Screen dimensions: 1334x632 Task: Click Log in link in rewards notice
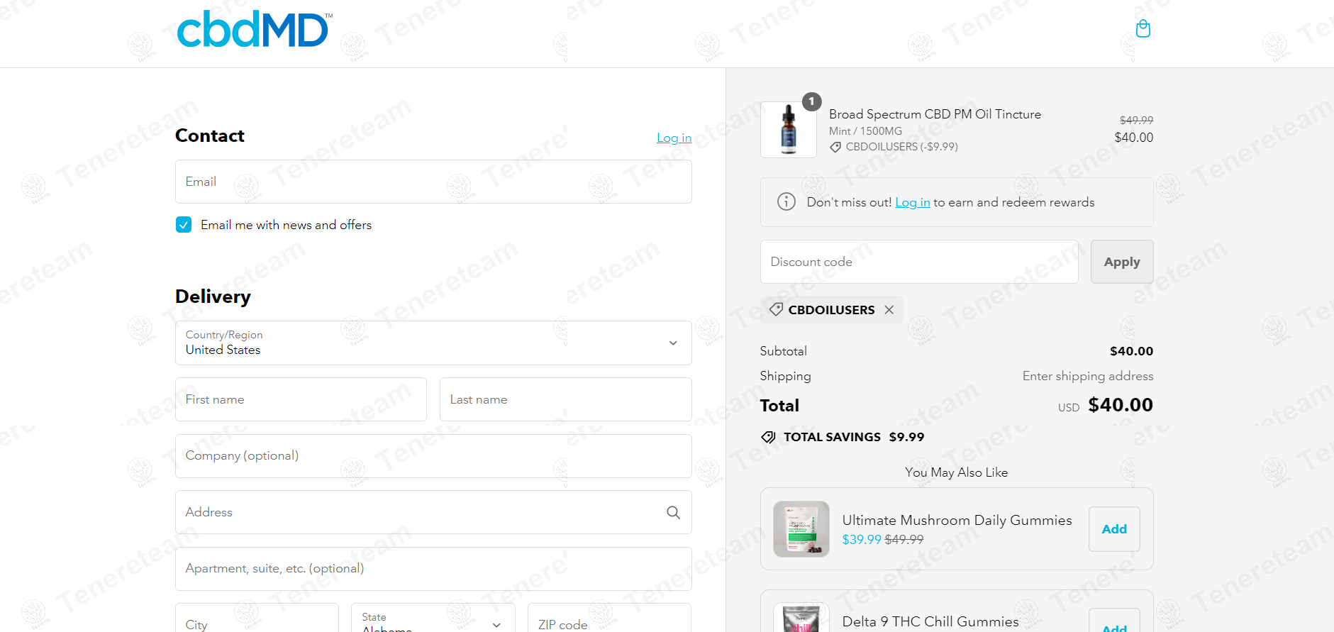click(x=912, y=202)
